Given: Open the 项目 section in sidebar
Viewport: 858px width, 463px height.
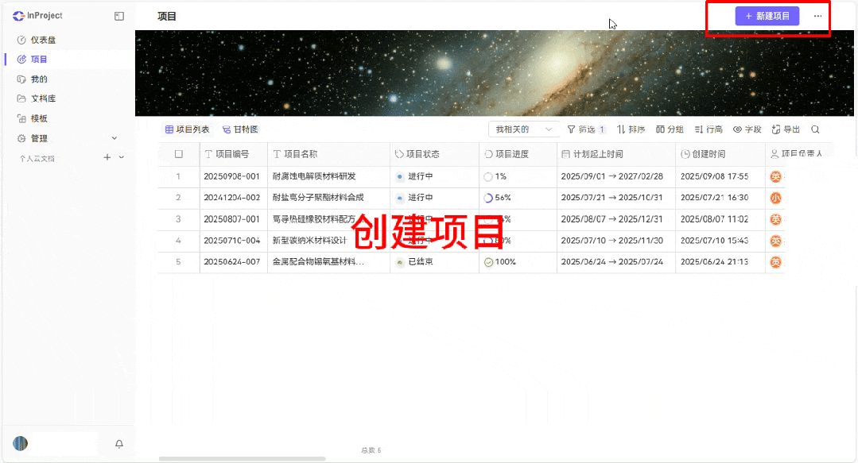Looking at the screenshot, I should 33,59.
